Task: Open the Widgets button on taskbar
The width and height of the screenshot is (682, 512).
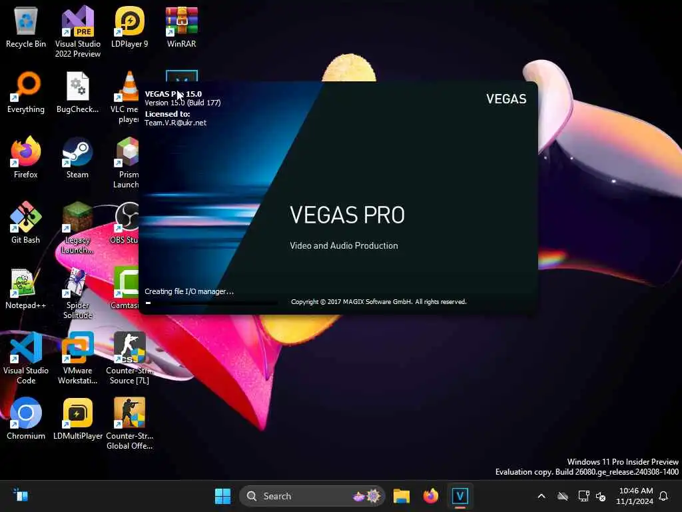Action: pos(21,495)
